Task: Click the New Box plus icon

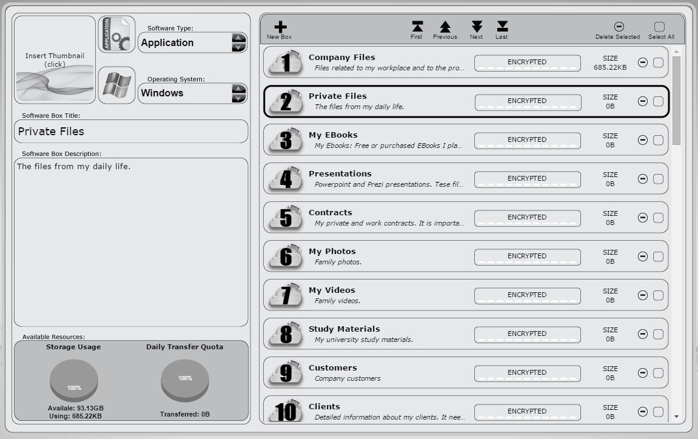Action: point(280,27)
